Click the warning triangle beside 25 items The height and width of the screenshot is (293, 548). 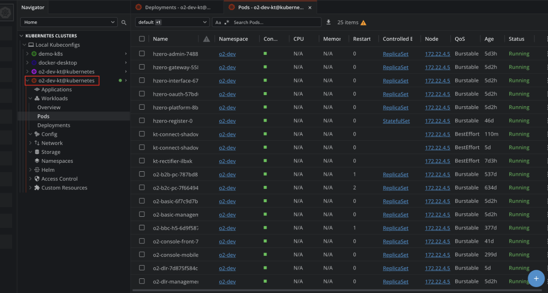364,23
